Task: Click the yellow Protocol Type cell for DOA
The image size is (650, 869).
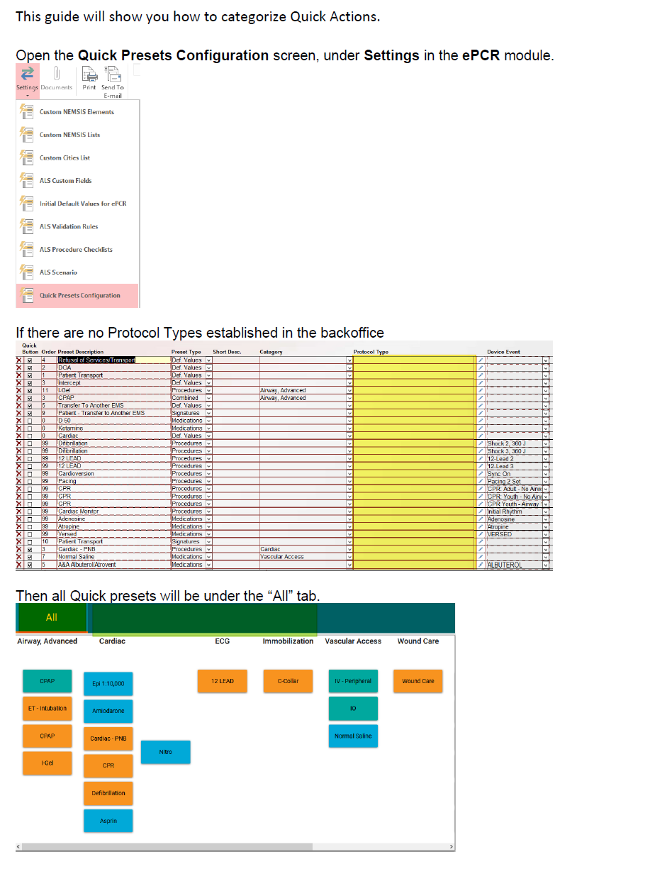Action: [415, 367]
